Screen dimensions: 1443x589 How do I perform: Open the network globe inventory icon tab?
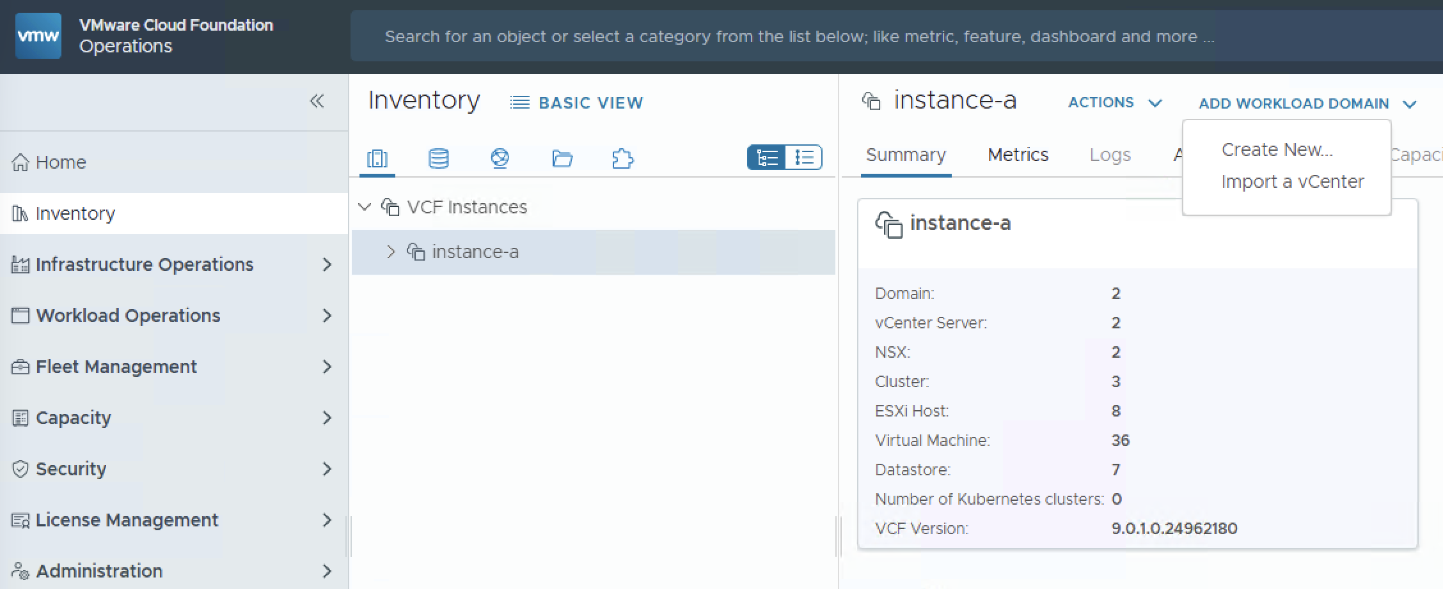[x=500, y=158]
